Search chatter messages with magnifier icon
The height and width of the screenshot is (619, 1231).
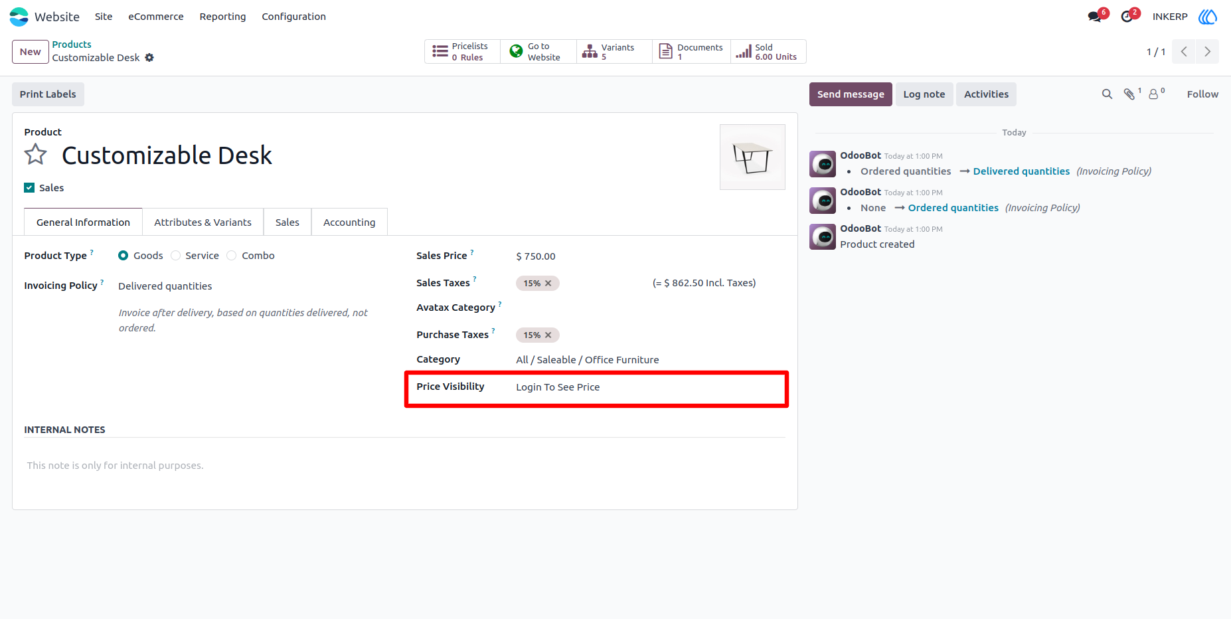(1107, 94)
